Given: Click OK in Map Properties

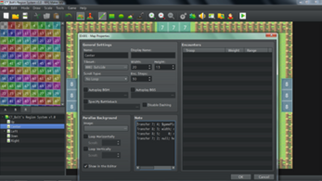Looking at the screenshot, I should click(241, 177).
